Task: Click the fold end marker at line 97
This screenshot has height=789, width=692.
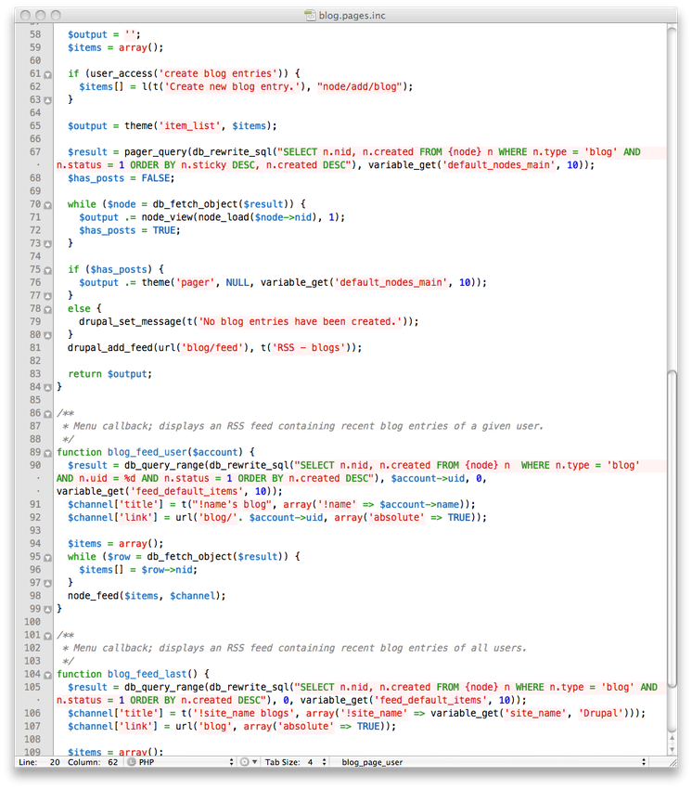Action: pos(48,584)
